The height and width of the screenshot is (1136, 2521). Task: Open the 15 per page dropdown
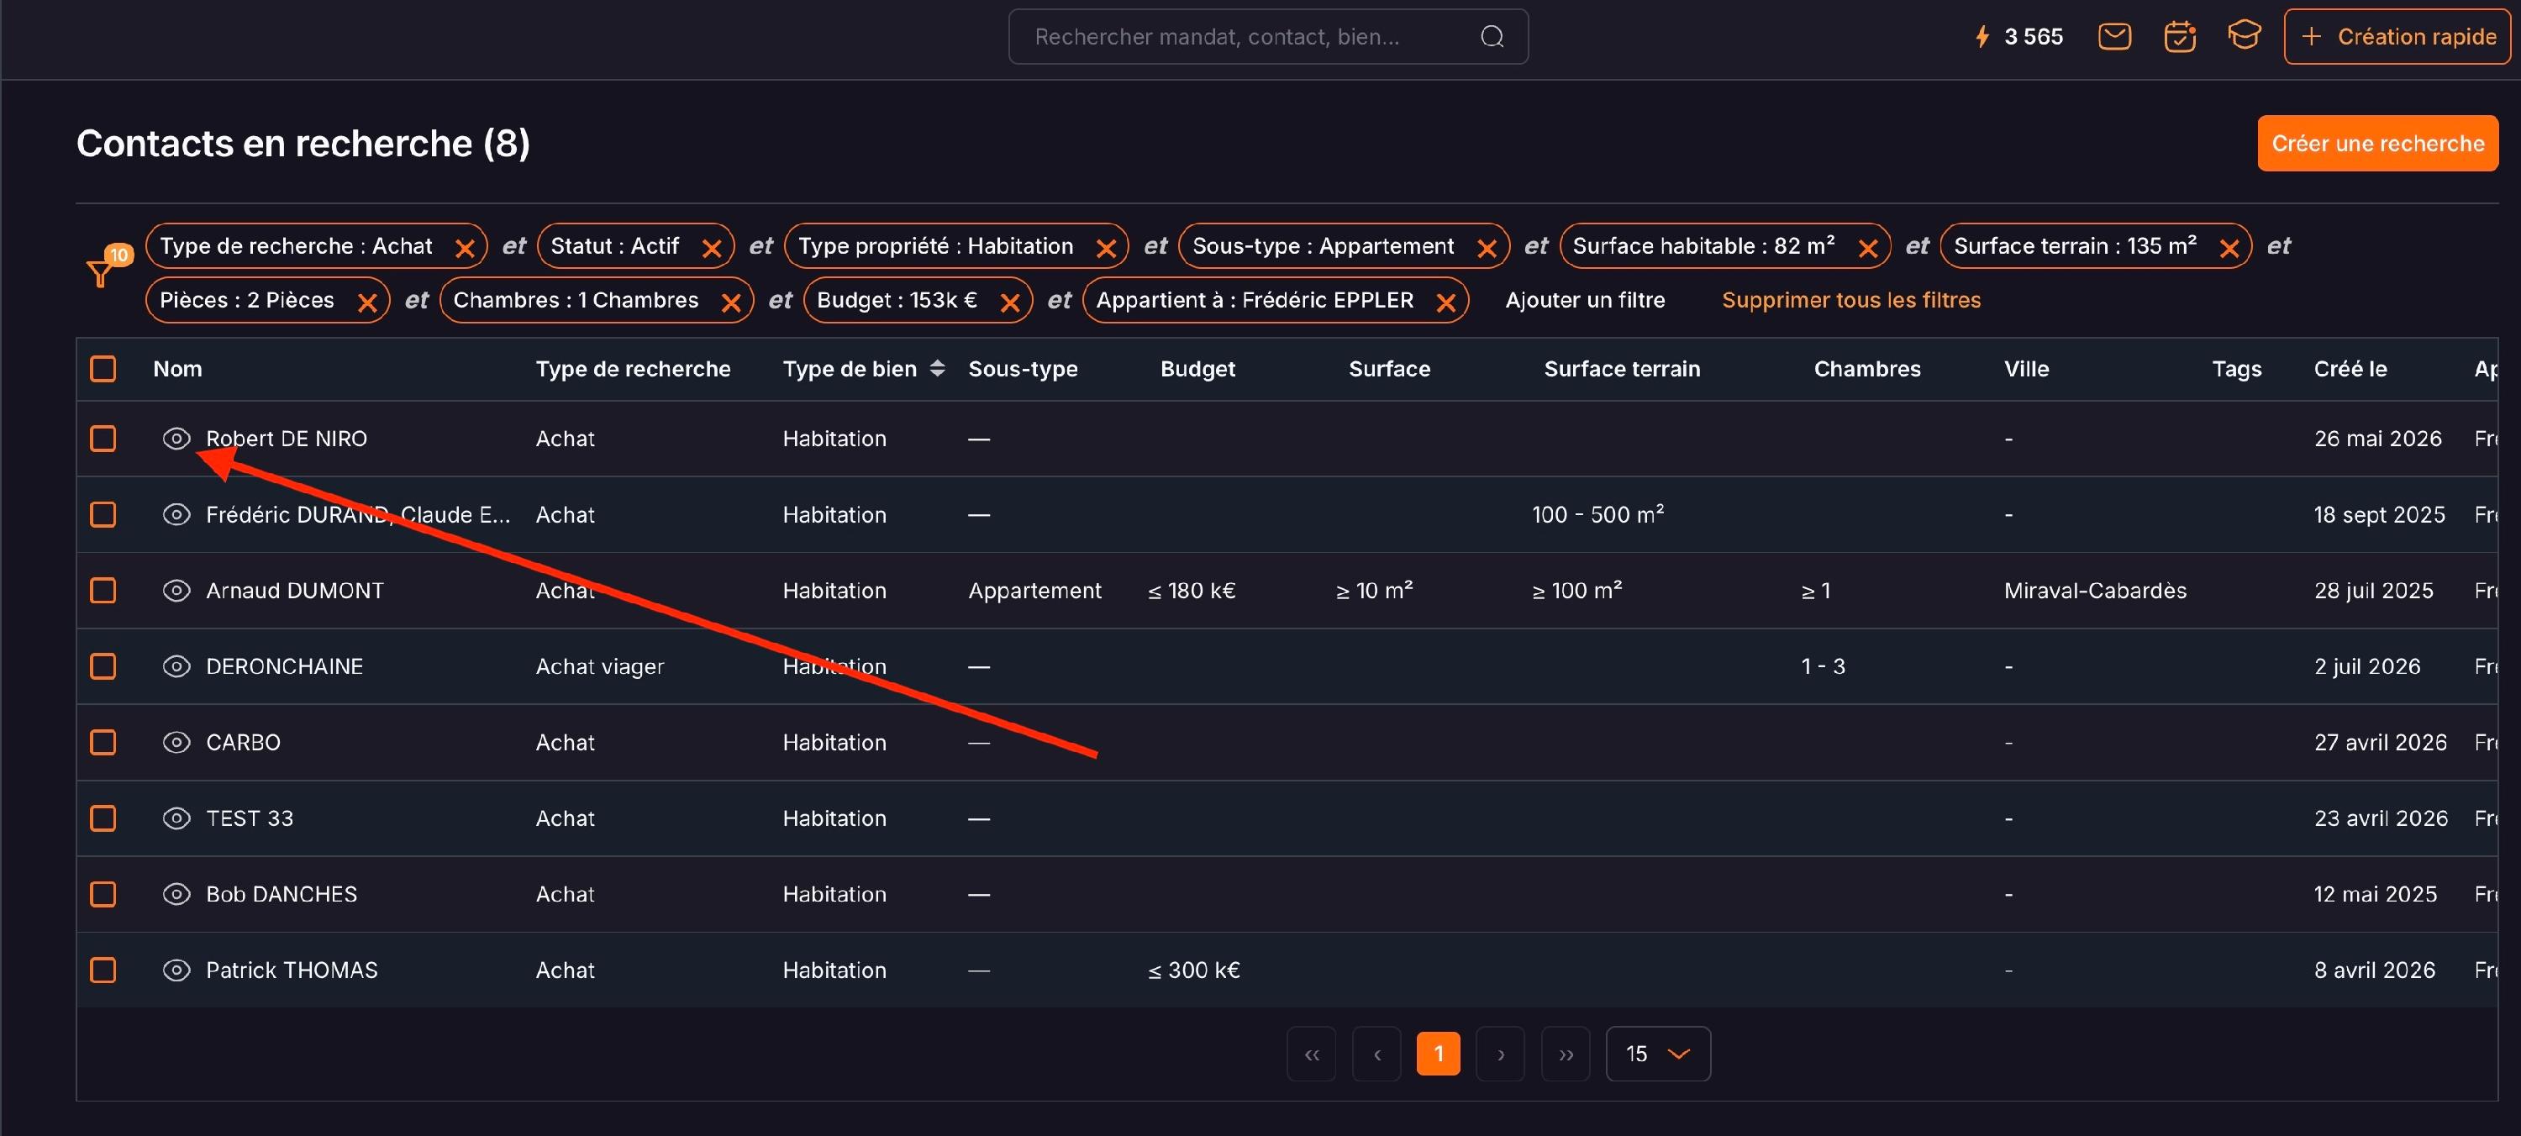(x=1658, y=1054)
